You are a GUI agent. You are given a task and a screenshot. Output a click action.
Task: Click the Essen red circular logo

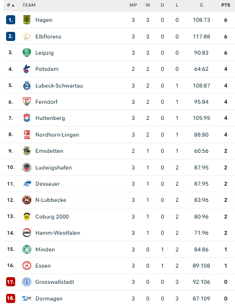(x=27, y=266)
